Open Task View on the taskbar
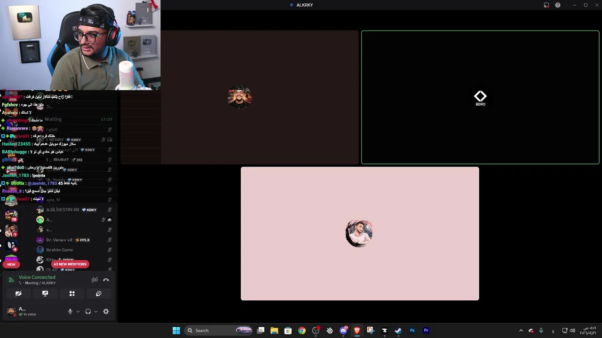 pyautogui.click(x=261, y=330)
